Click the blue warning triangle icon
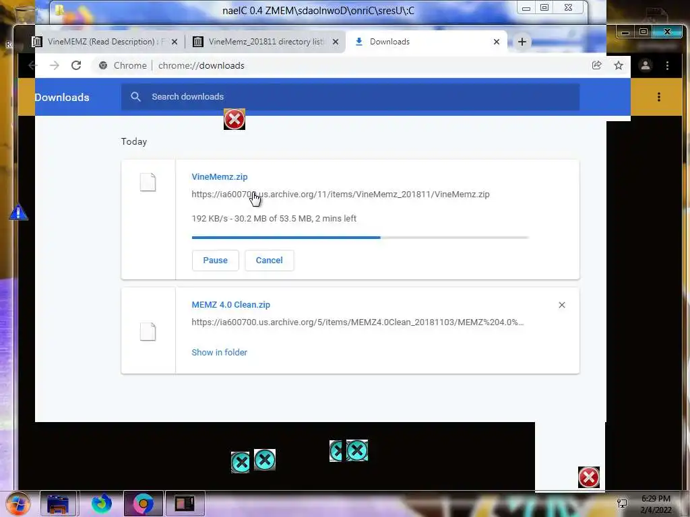Image resolution: width=690 pixels, height=517 pixels. pos(18,212)
